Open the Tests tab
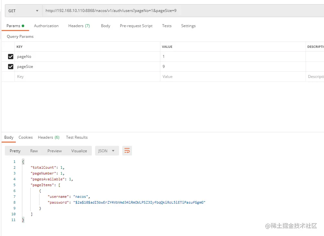 click(x=167, y=26)
